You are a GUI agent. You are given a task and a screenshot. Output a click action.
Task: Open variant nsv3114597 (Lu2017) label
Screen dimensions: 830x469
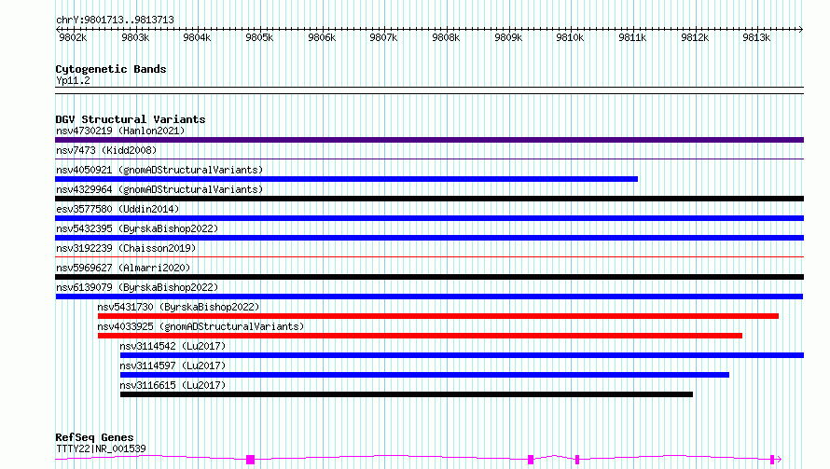[x=173, y=366]
